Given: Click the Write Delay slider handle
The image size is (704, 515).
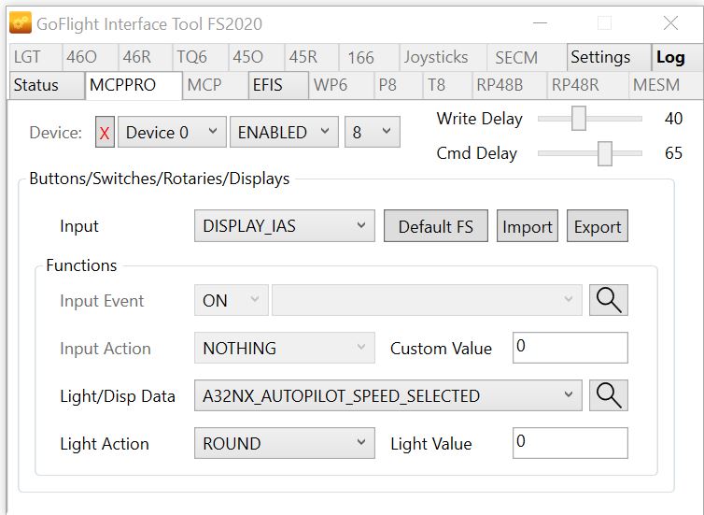Looking at the screenshot, I should tap(579, 119).
